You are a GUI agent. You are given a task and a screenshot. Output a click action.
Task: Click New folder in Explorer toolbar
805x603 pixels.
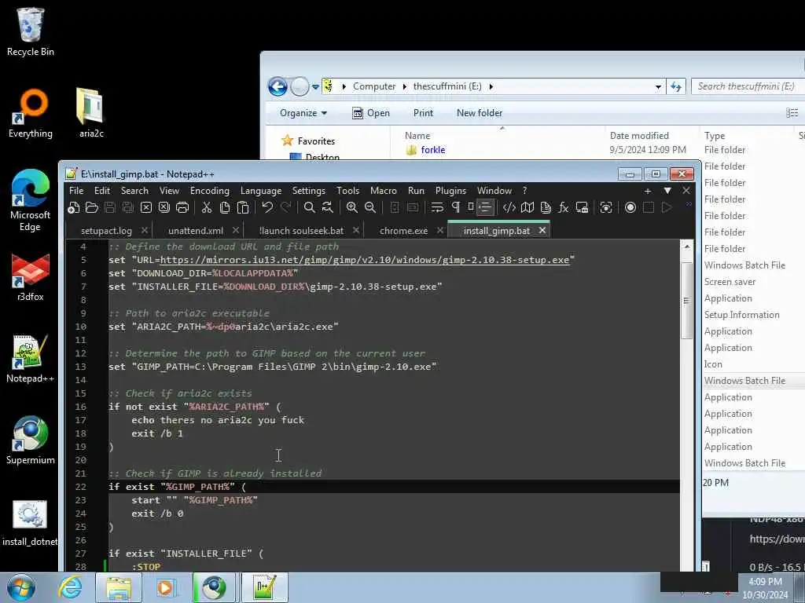click(480, 113)
